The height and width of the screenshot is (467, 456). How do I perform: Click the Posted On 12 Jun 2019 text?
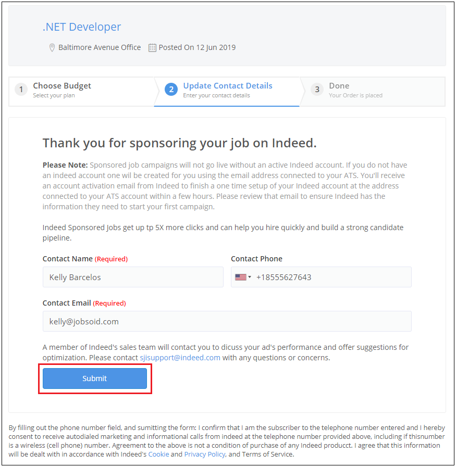tap(197, 47)
